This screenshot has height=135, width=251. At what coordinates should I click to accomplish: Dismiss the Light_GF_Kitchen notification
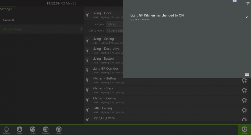tap(246, 17)
